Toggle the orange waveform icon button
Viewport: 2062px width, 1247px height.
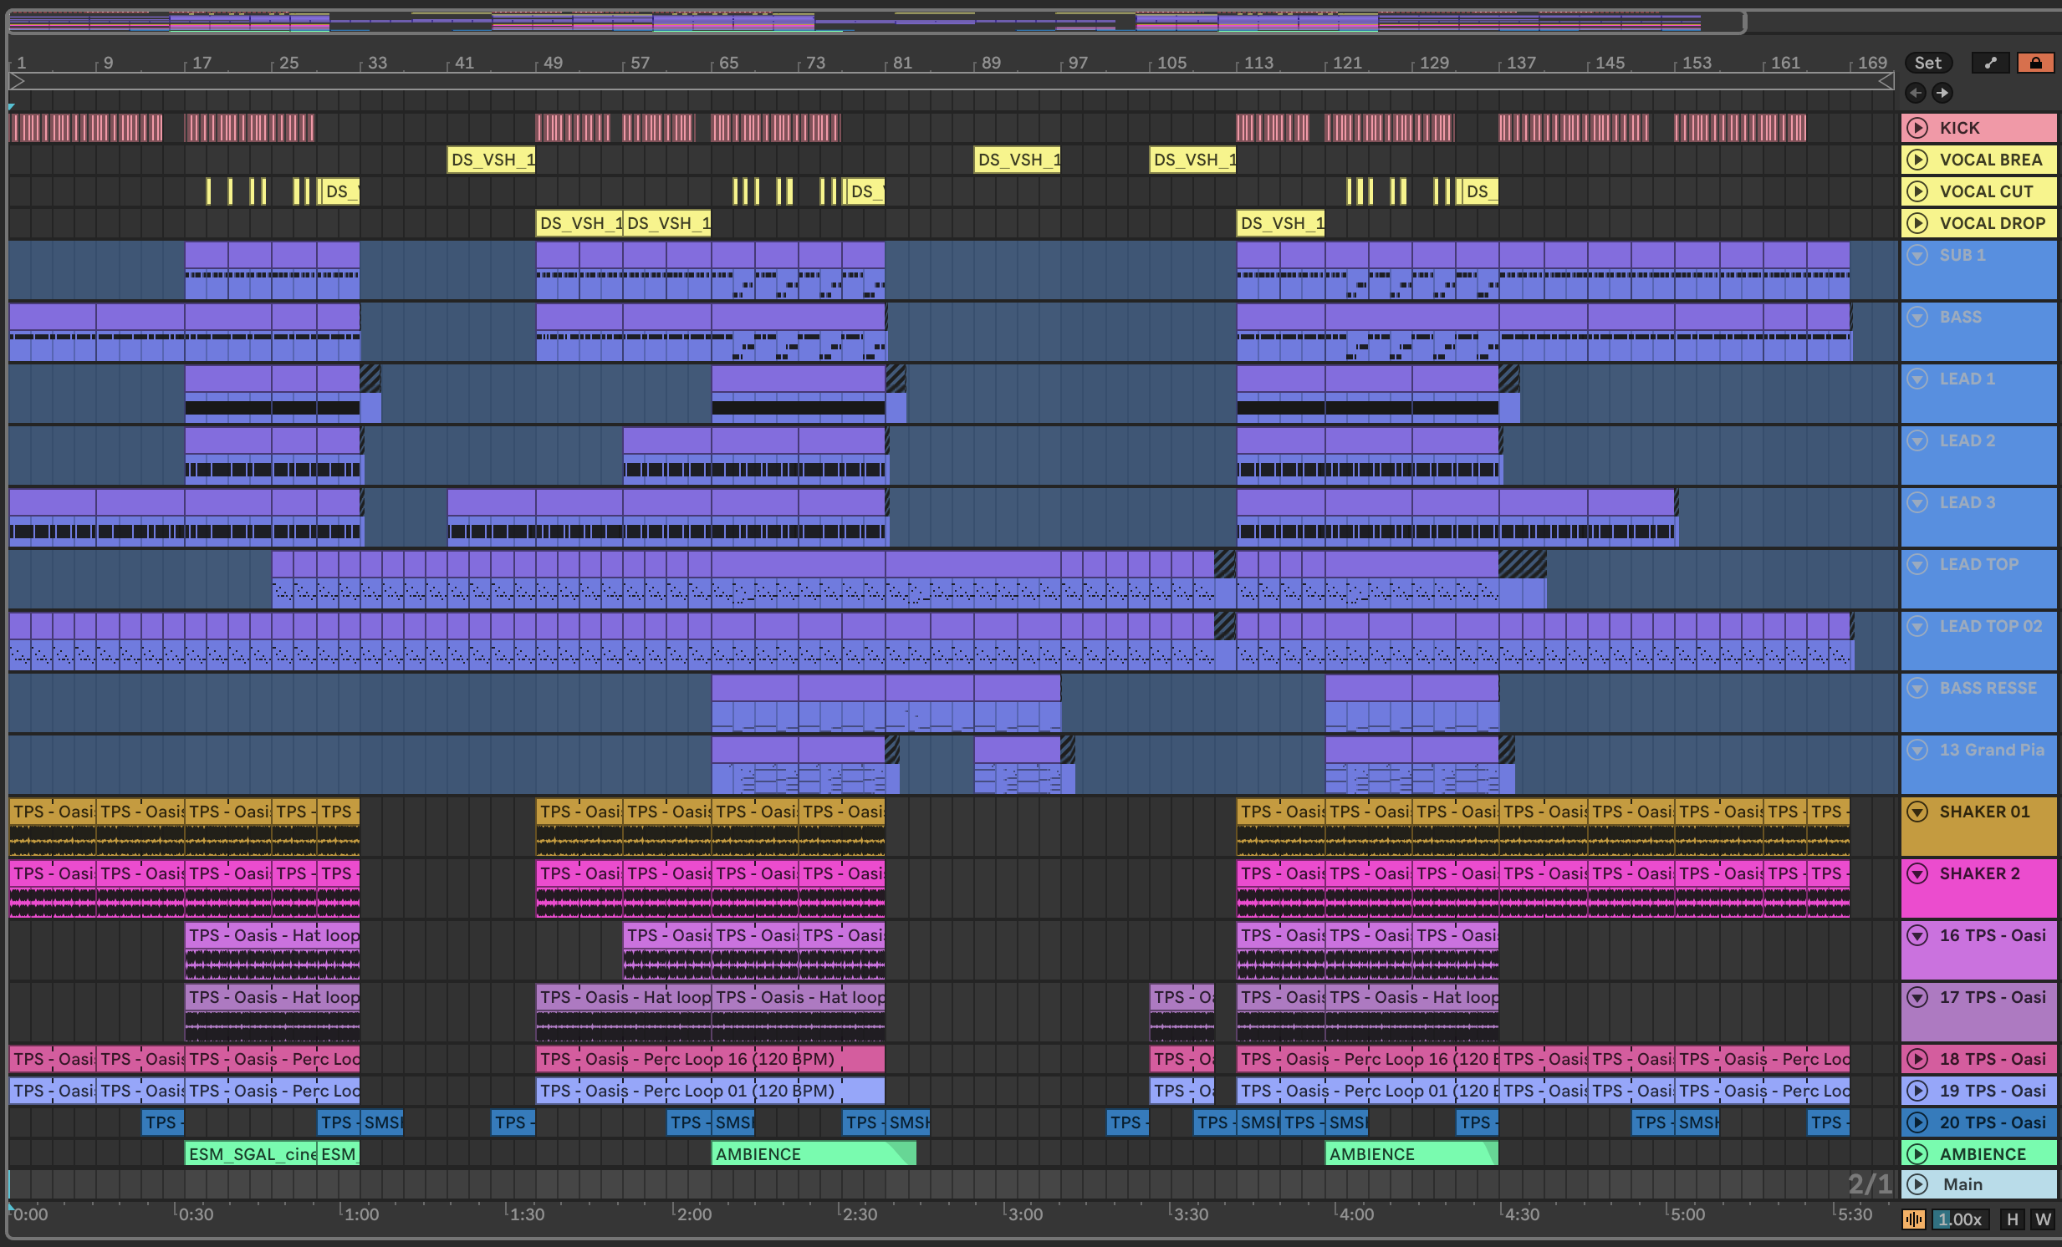(x=1914, y=1219)
